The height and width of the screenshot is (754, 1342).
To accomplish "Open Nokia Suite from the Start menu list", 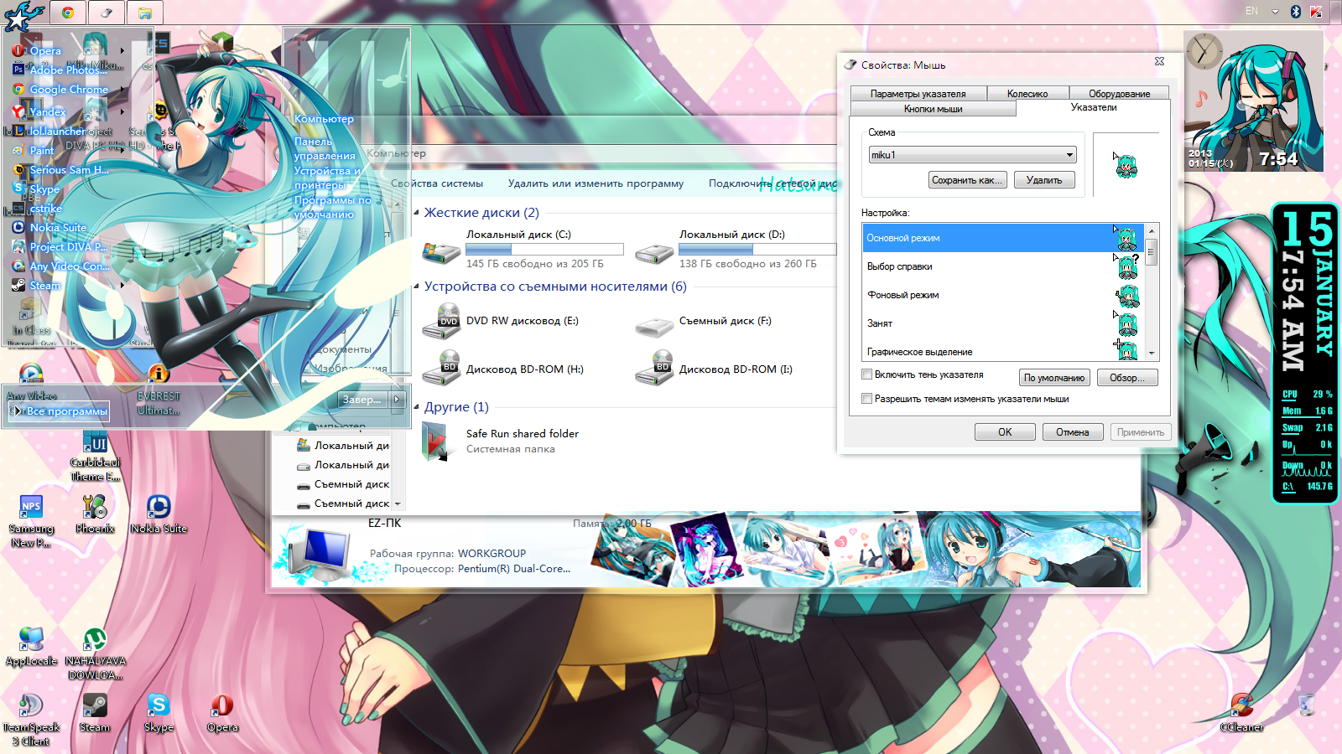I will pos(49,228).
